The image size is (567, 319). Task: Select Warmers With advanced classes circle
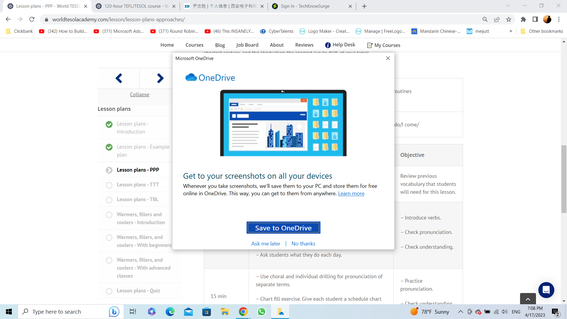tap(109, 260)
